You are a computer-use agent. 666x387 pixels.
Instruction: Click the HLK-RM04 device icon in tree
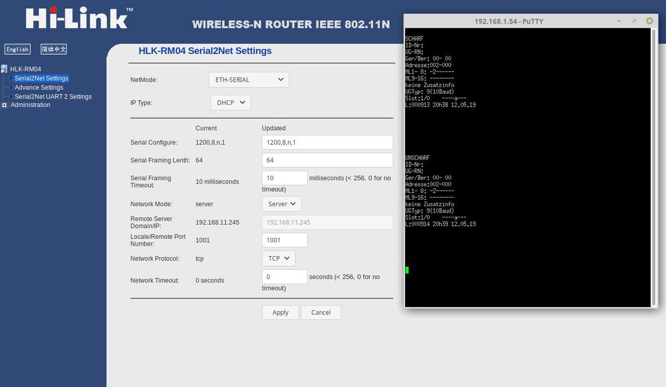pos(4,69)
